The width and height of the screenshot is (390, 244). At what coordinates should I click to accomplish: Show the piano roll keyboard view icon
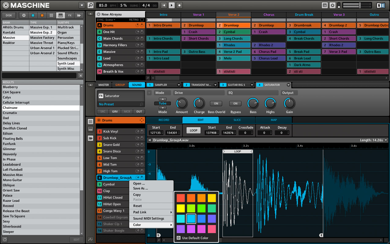pyautogui.click(x=91, y=129)
